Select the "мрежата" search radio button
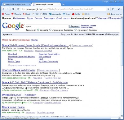This screenshot has width=124, height=120. pos(38,30)
